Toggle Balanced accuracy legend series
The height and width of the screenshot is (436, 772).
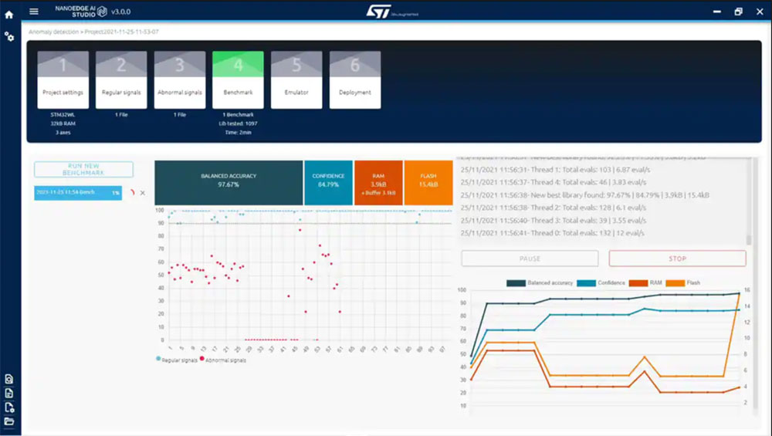(x=540, y=283)
